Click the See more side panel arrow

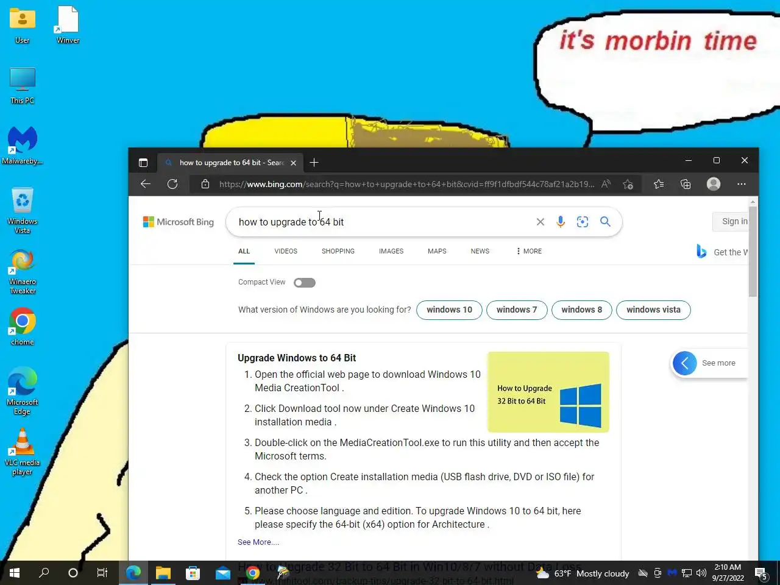(685, 363)
